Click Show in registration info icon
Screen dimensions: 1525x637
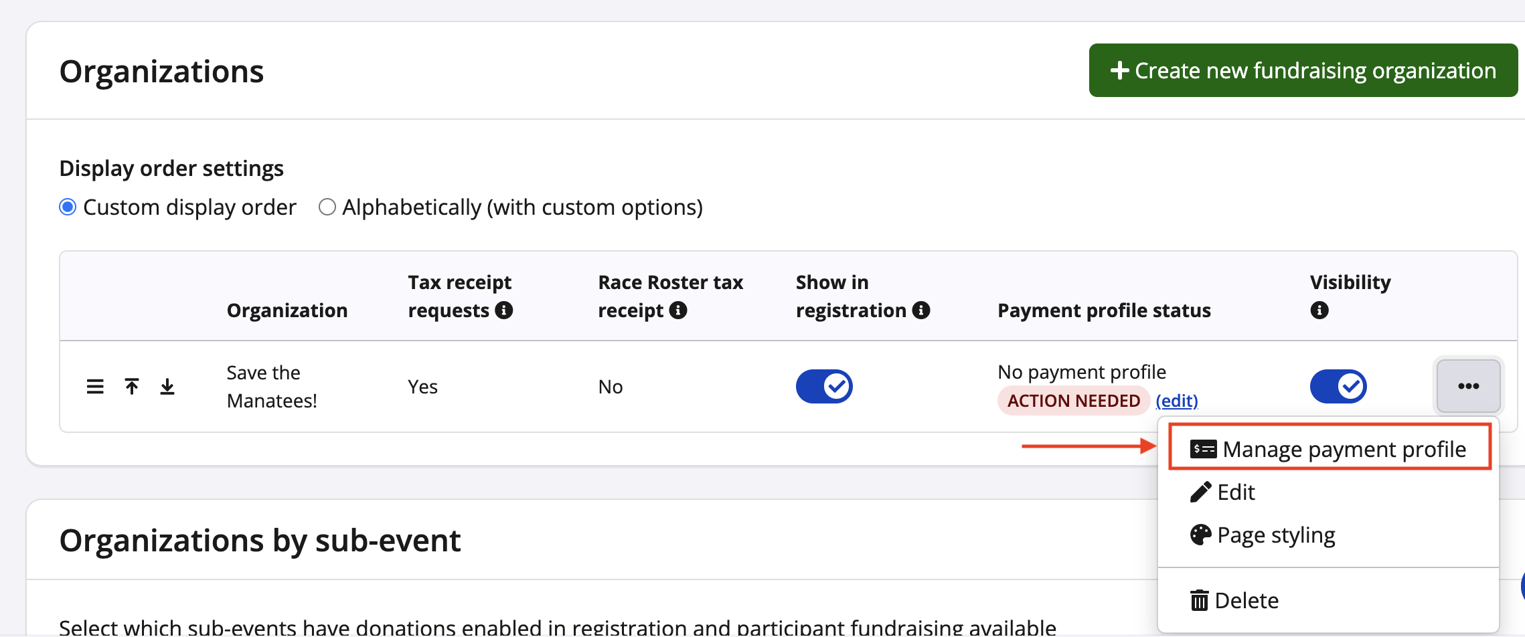click(x=921, y=310)
